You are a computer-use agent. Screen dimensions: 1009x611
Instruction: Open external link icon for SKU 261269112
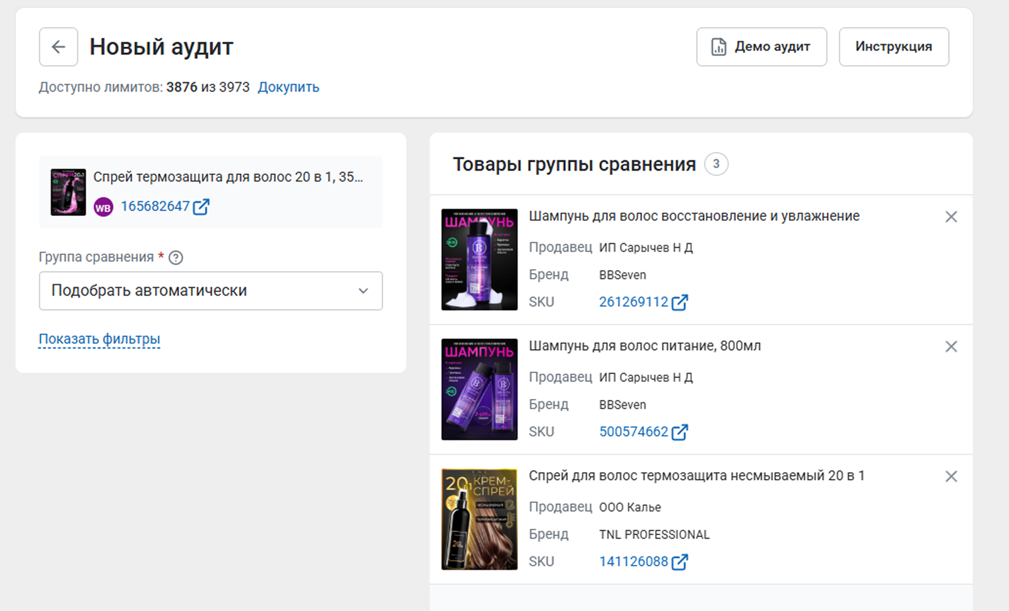[679, 303]
